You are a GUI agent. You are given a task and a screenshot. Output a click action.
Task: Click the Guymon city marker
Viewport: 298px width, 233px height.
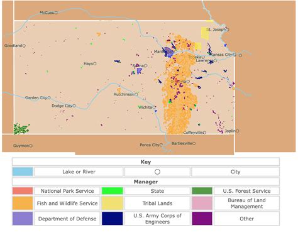click(31, 146)
